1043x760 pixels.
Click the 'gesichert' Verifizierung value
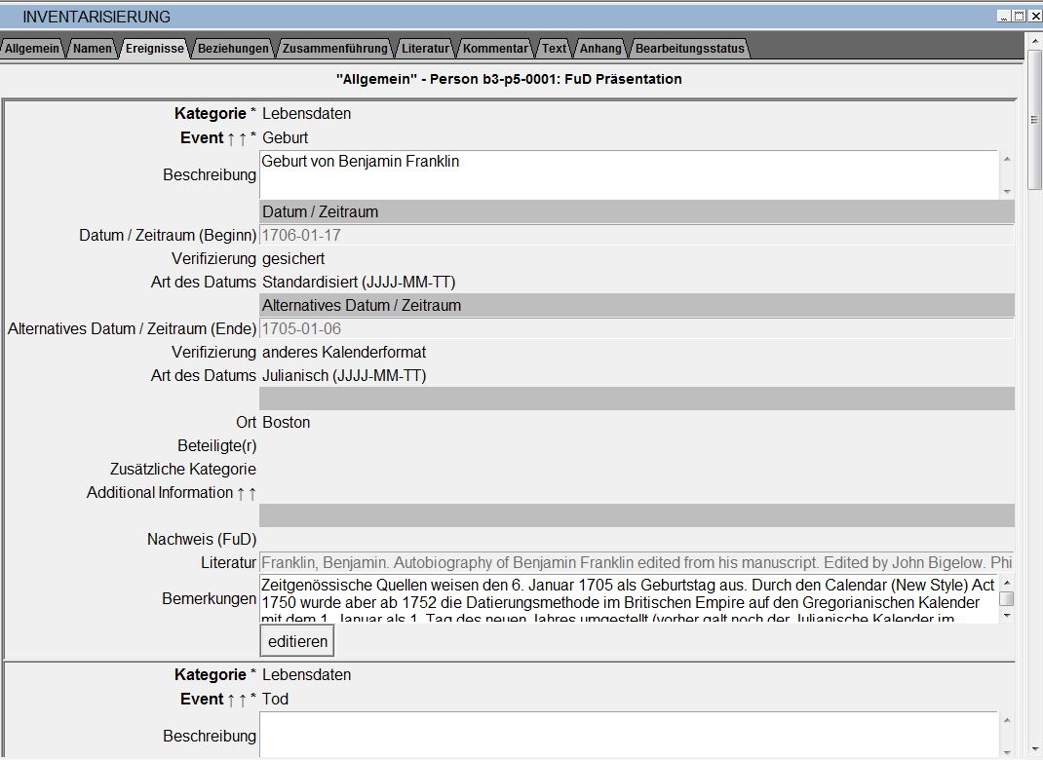click(x=293, y=258)
